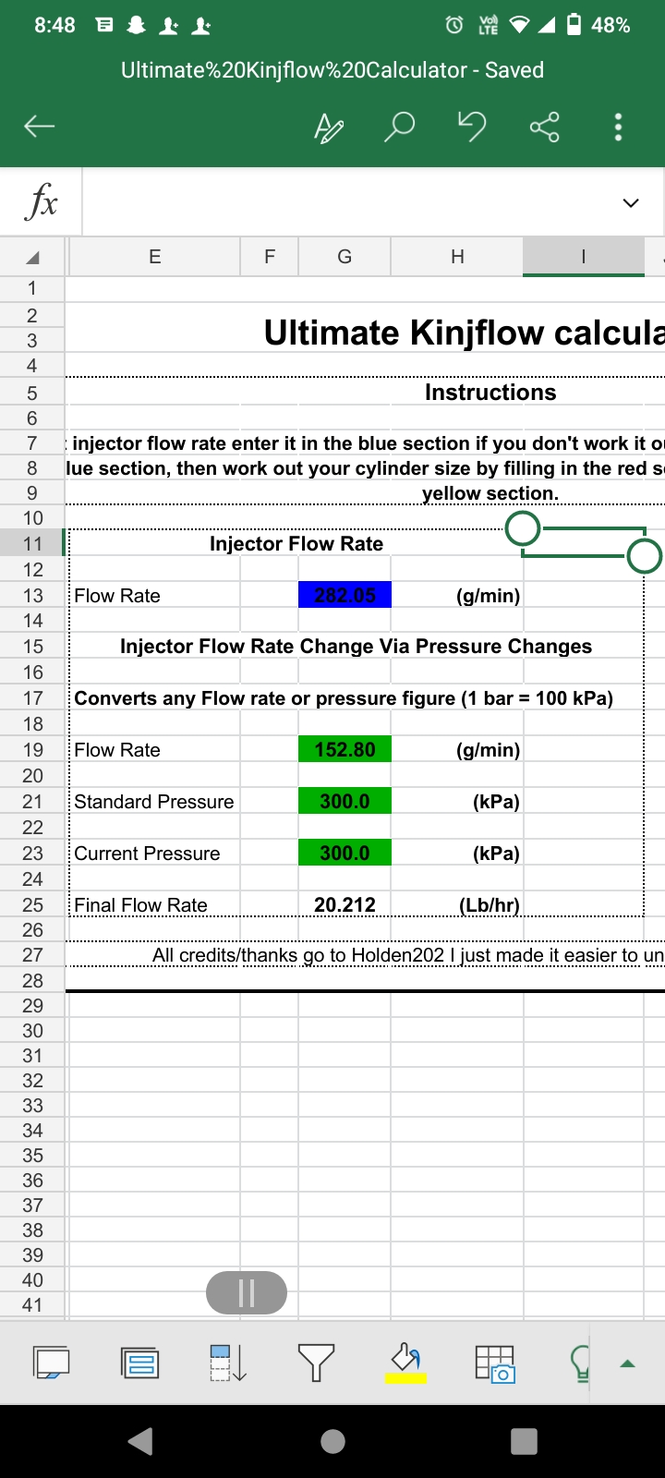This screenshot has height=1478, width=665.
Task: Select the blue 282.05 flow rate cell
Action: 345,595
